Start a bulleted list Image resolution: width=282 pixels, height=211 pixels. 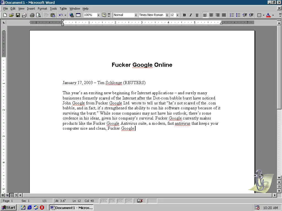click(x=238, y=15)
